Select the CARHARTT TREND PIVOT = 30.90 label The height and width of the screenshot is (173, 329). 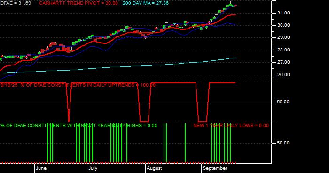point(78,3)
